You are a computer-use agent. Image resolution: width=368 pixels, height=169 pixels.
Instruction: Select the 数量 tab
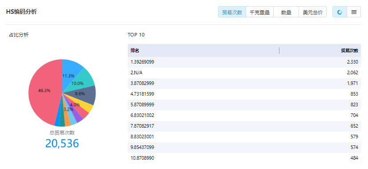tap(286, 12)
